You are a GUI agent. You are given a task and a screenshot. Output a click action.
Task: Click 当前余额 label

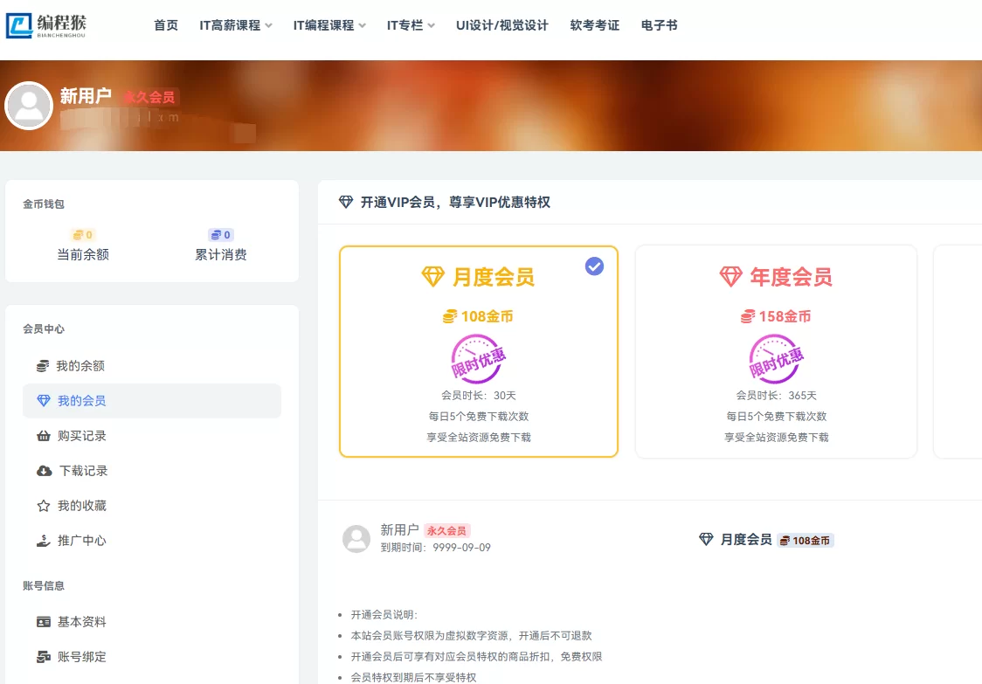click(x=83, y=254)
